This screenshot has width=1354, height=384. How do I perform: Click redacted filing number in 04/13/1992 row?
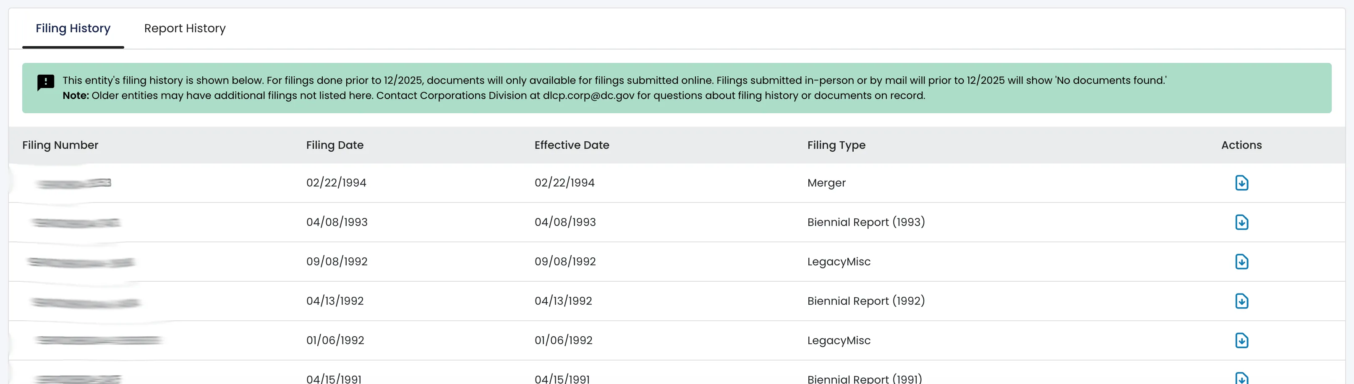(85, 302)
